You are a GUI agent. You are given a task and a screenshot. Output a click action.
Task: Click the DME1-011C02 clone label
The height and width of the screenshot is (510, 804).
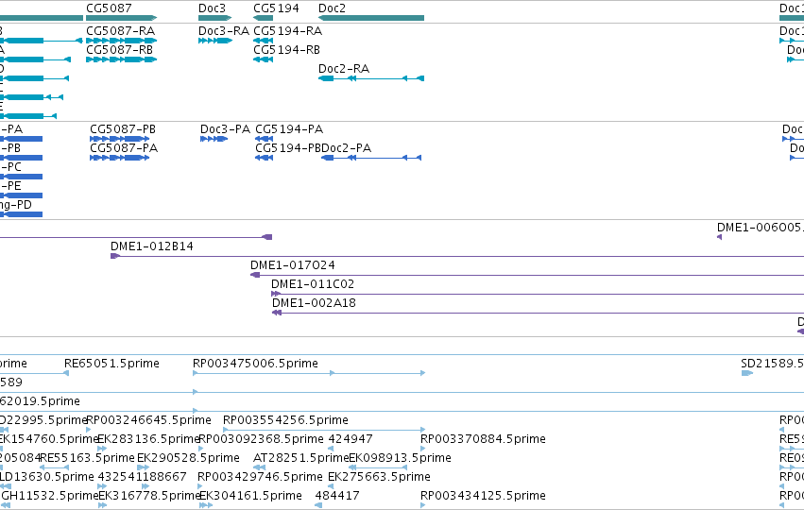pos(313,284)
